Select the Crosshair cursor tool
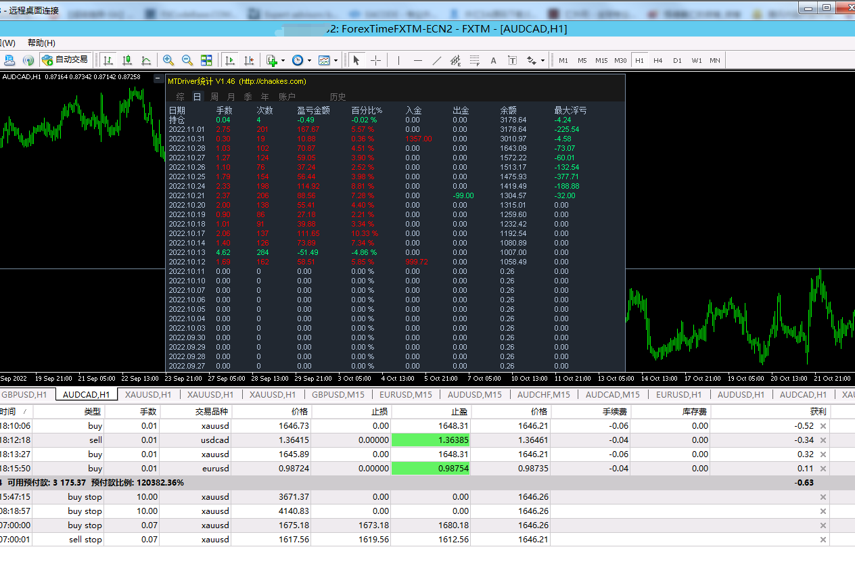The width and height of the screenshot is (855, 564). click(x=375, y=60)
